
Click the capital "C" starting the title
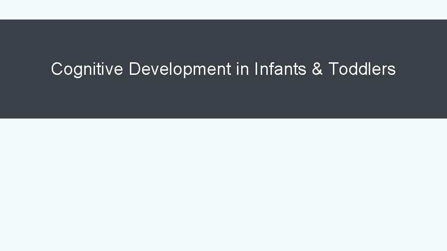point(56,69)
